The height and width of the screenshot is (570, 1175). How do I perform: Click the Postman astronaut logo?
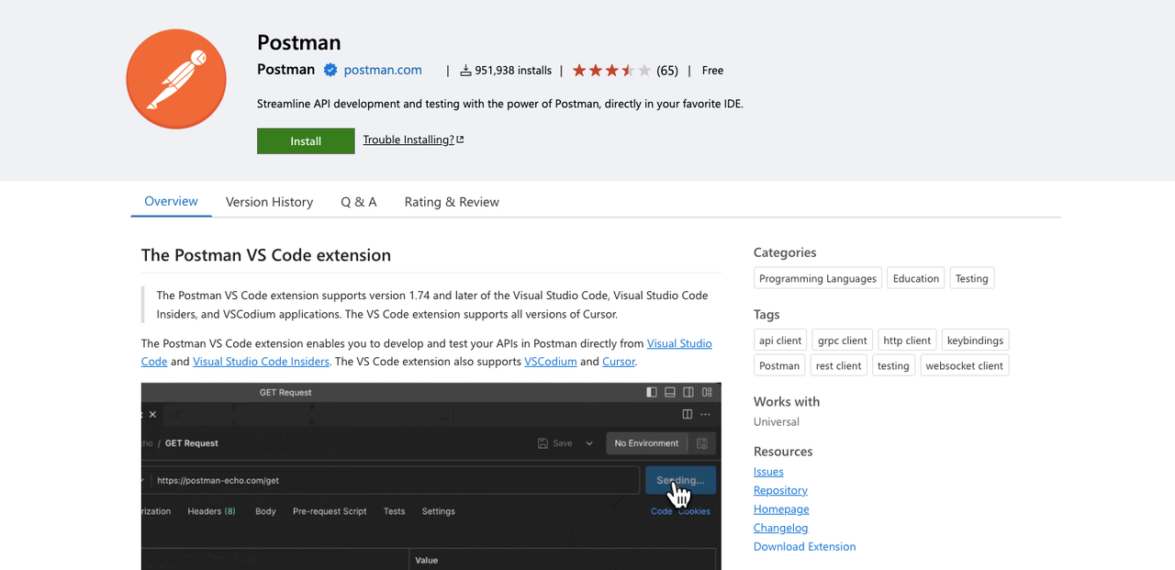tap(176, 79)
